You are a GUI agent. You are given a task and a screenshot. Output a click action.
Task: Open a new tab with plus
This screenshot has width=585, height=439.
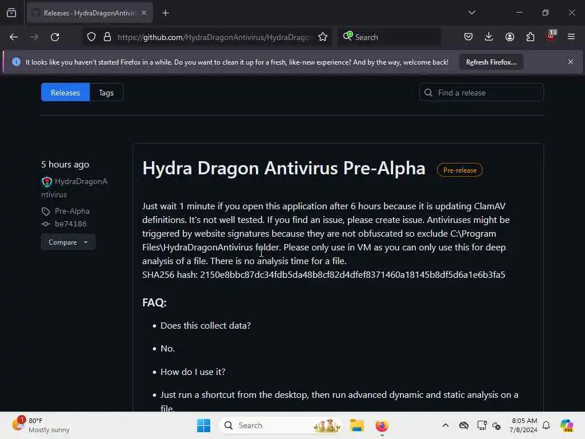(166, 13)
